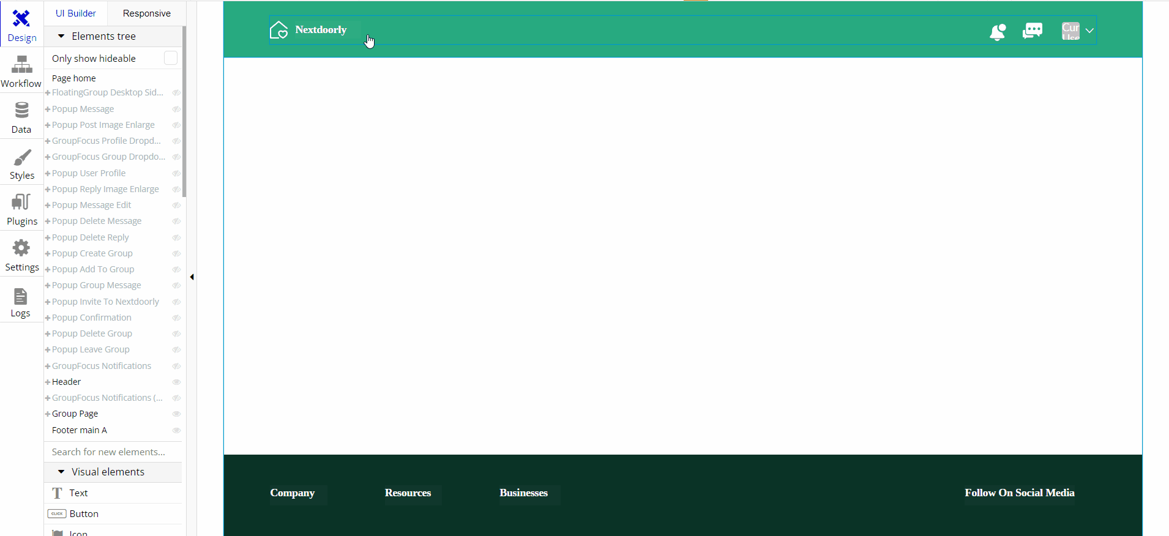The height and width of the screenshot is (536, 1169).
Task: Add a Button visual element
Action: [x=113, y=514]
